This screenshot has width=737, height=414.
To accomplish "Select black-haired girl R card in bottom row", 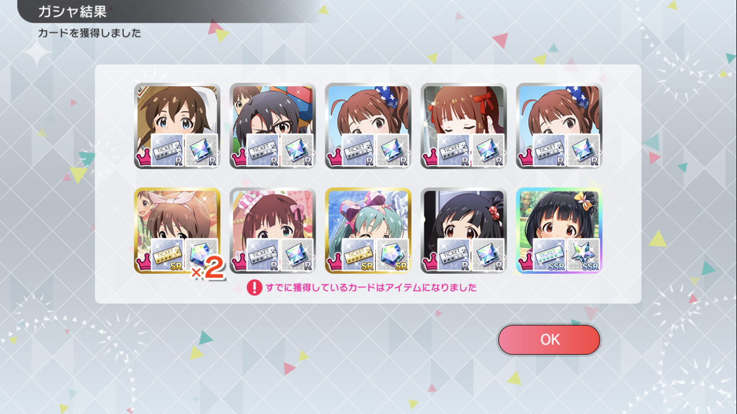I will click(x=464, y=231).
